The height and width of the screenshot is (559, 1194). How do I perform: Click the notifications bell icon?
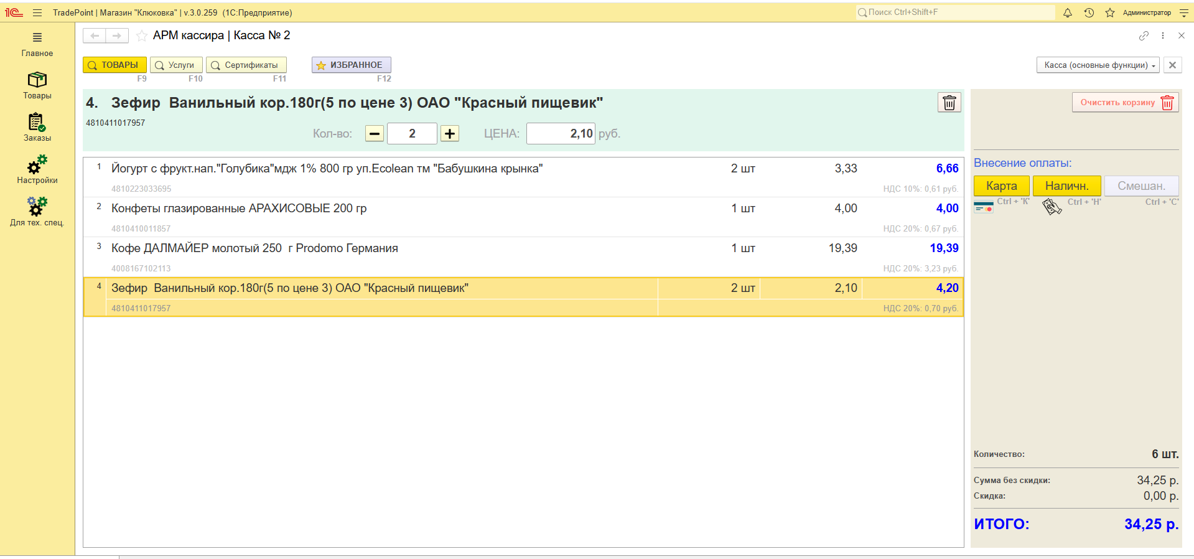click(1068, 12)
